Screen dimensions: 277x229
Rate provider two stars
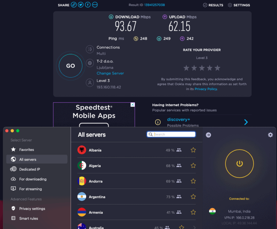(194, 68)
